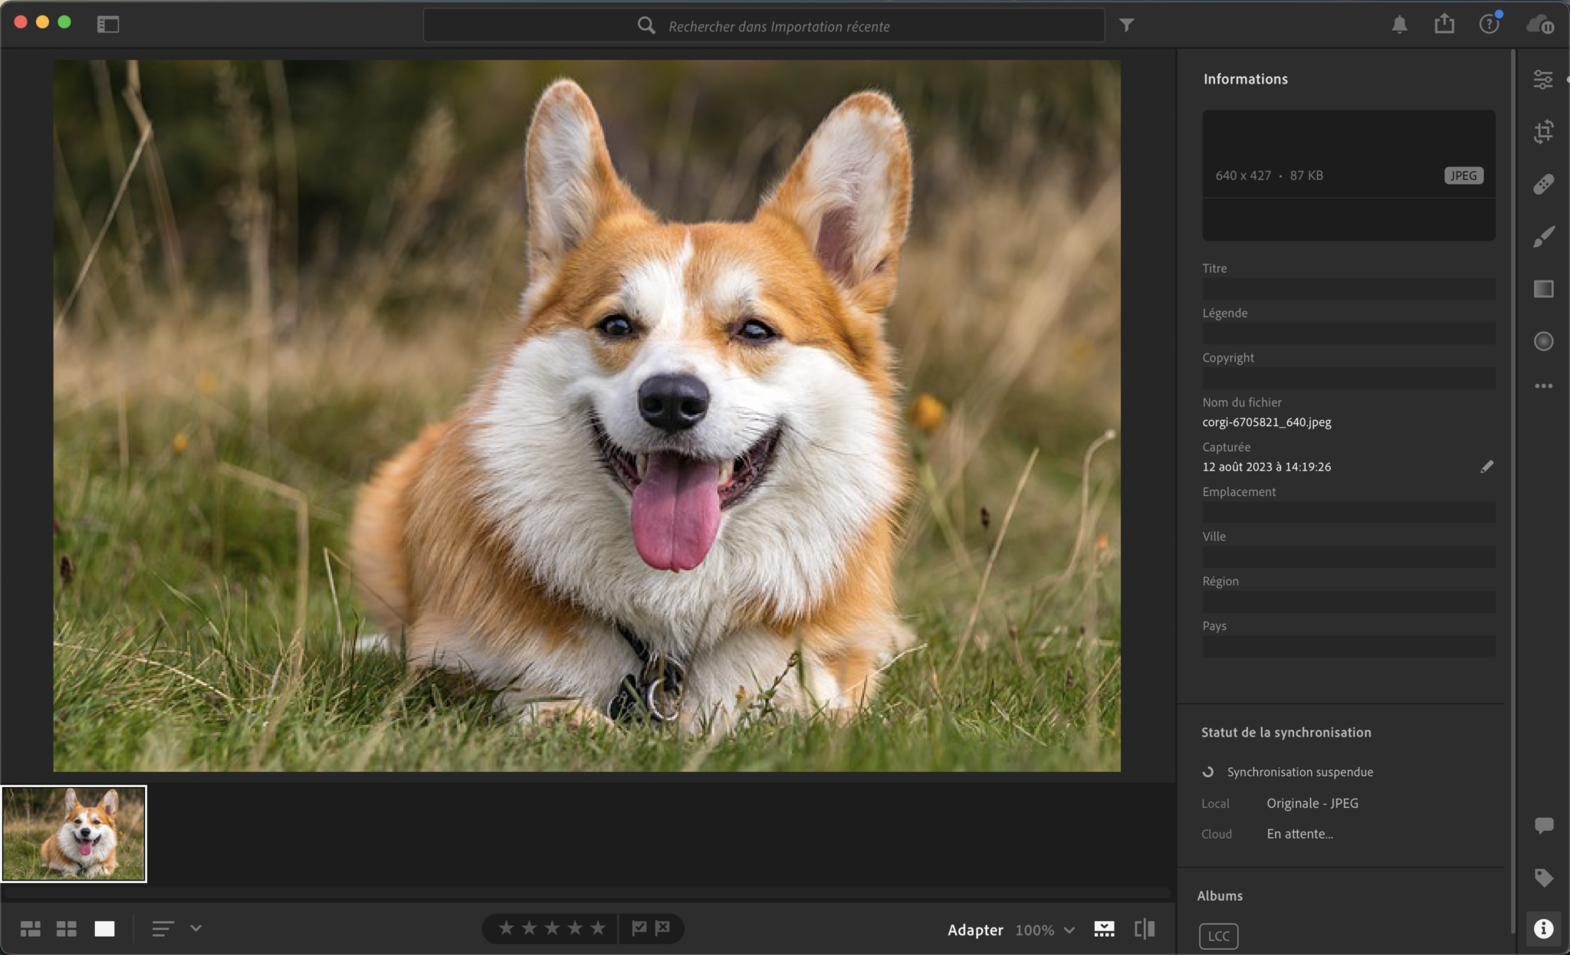1570x955 pixels.
Task: Open the 100% zoom dropdown
Action: point(1046,930)
